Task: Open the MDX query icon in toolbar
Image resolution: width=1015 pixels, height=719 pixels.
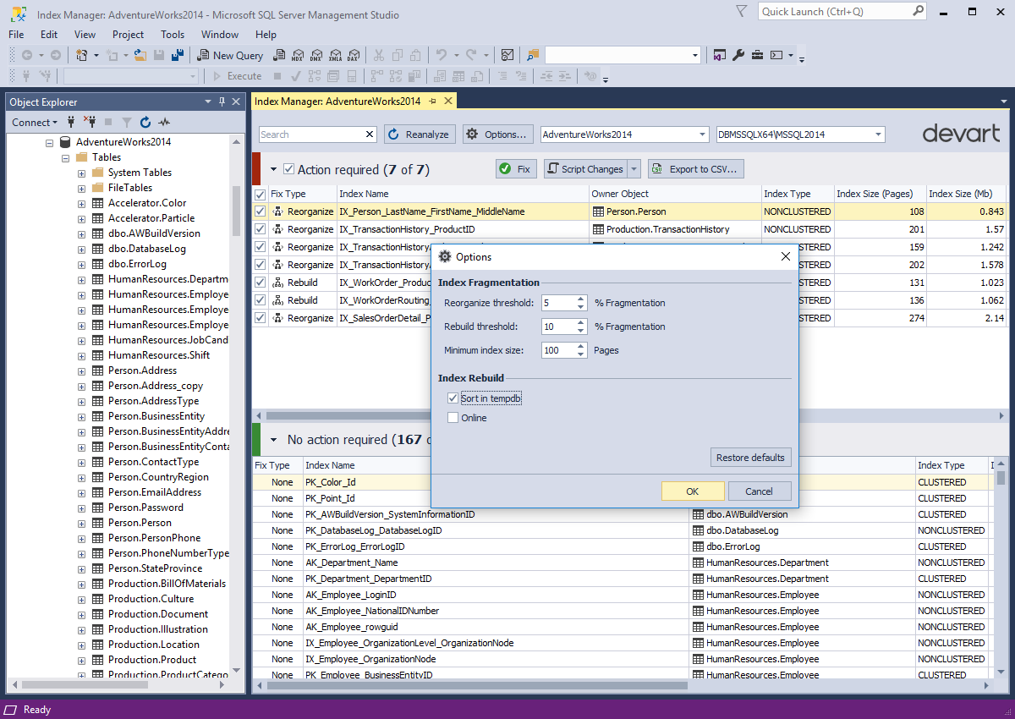Action: pyautogui.click(x=297, y=55)
